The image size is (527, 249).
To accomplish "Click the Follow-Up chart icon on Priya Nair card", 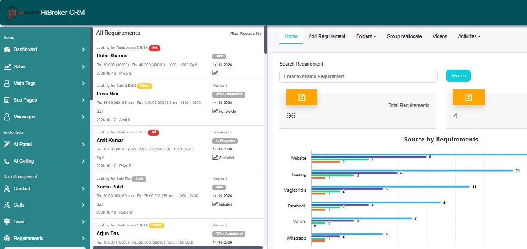I will click(215, 111).
